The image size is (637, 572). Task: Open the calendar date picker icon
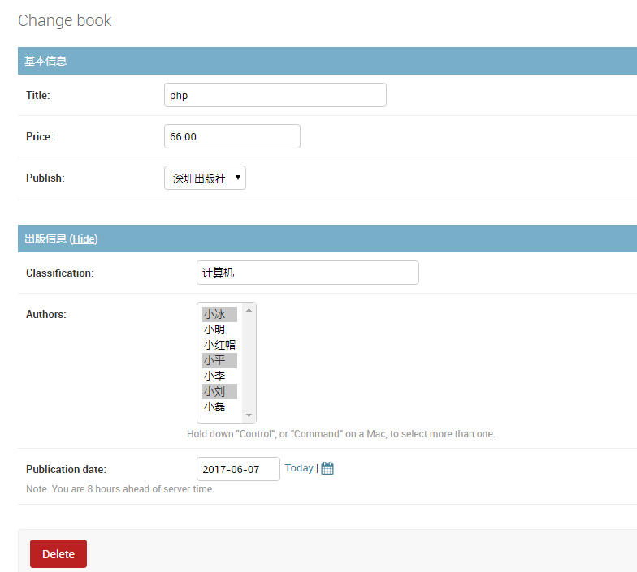(327, 468)
